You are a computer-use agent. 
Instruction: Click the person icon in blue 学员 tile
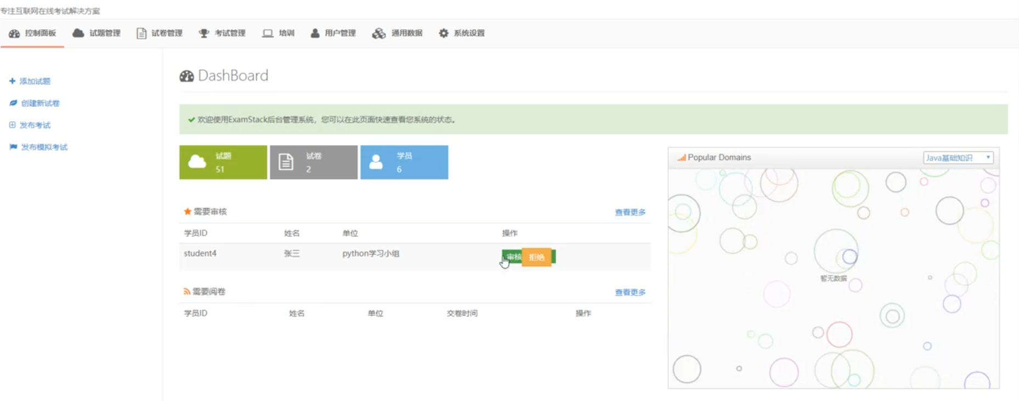376,162
